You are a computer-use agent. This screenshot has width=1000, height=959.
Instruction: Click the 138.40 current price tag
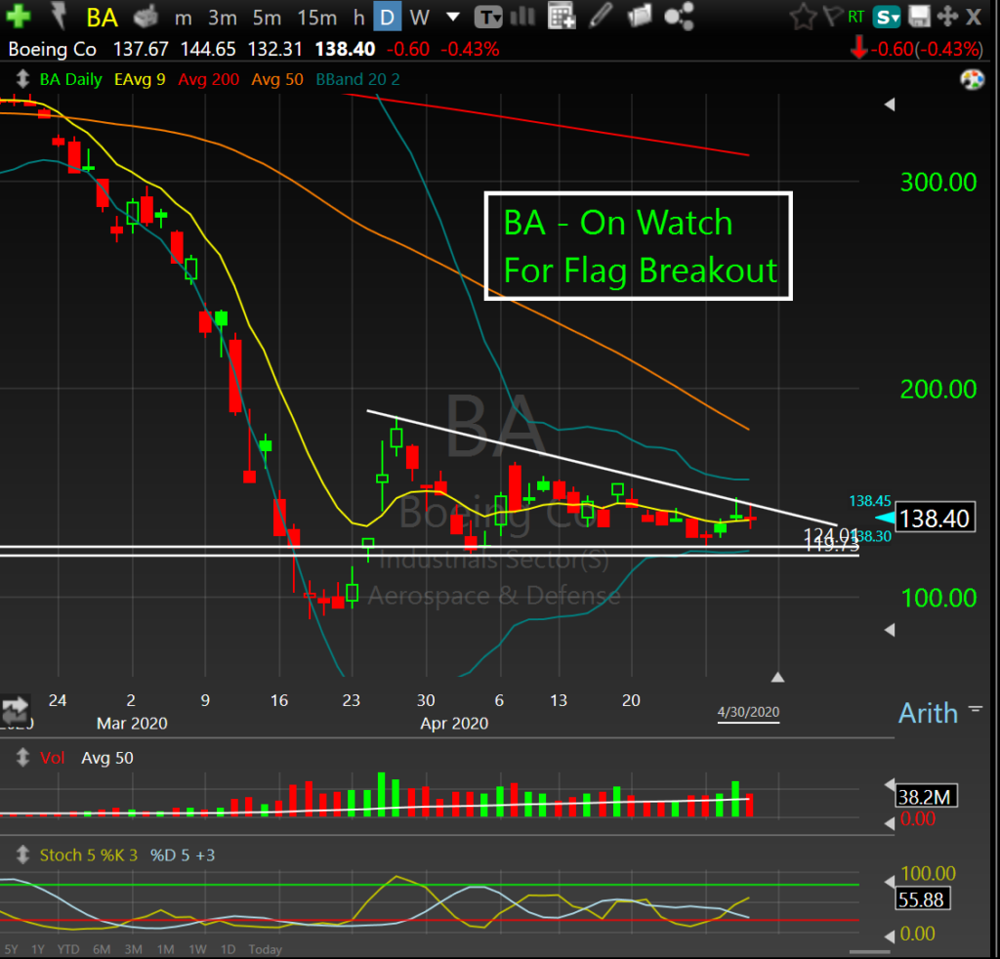[935, 519]
